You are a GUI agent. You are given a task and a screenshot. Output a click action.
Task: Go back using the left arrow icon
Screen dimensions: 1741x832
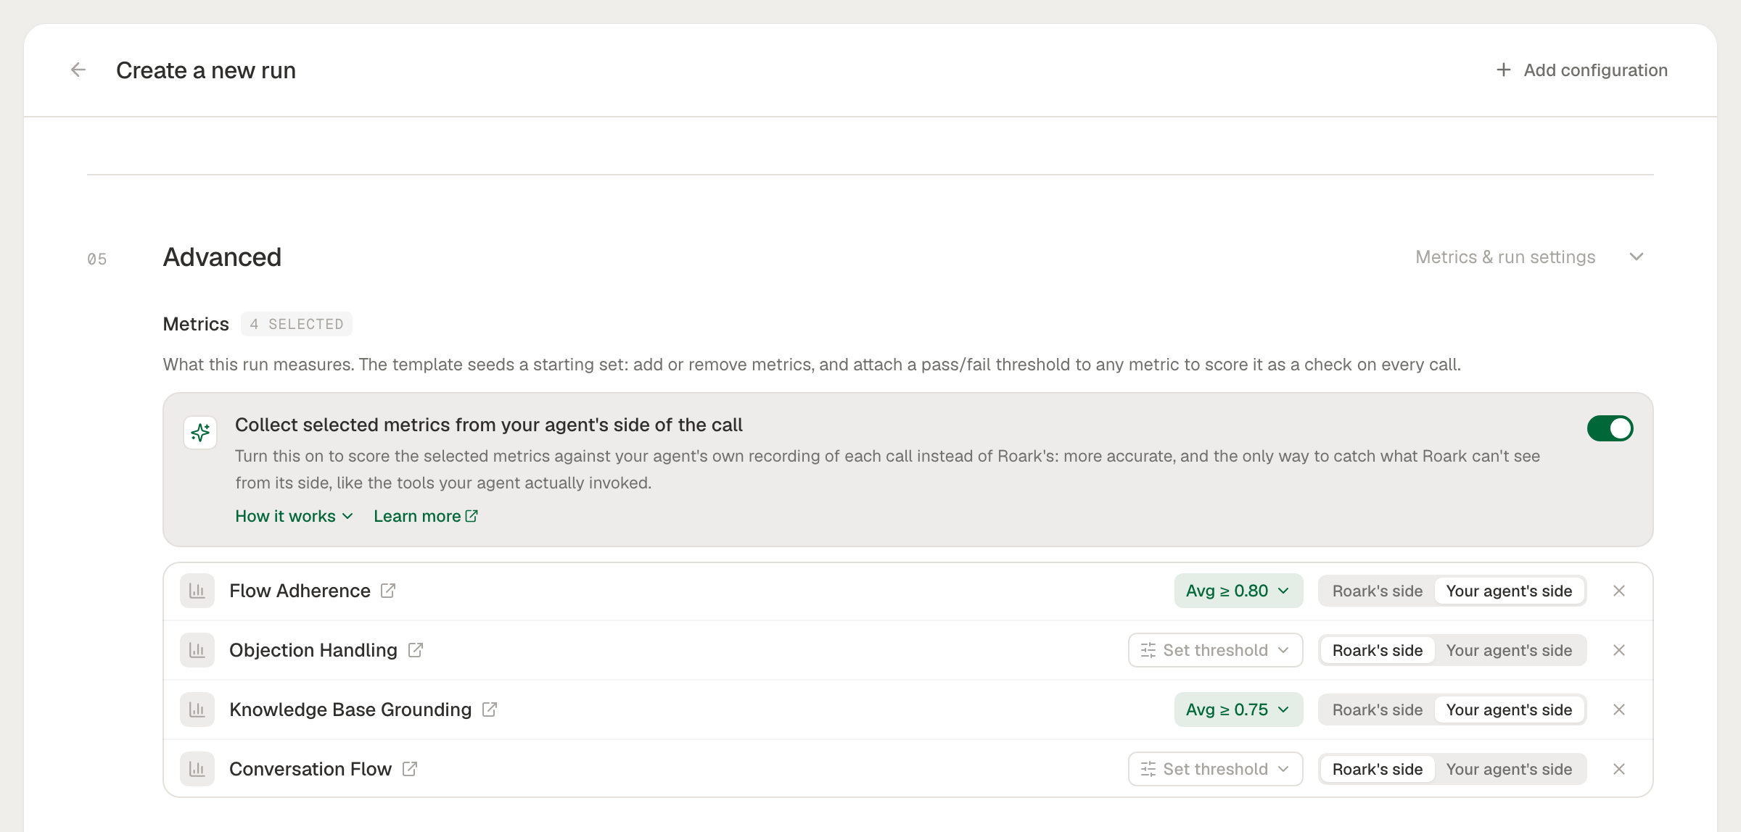pos(78,70)
